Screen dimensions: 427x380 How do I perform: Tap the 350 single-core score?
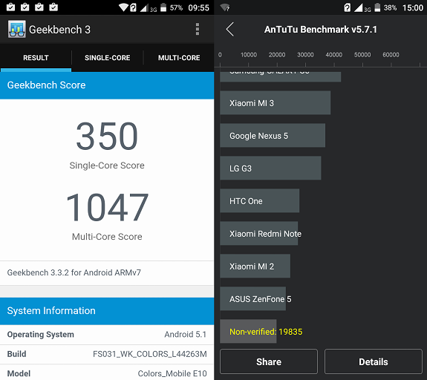point(107,136)
